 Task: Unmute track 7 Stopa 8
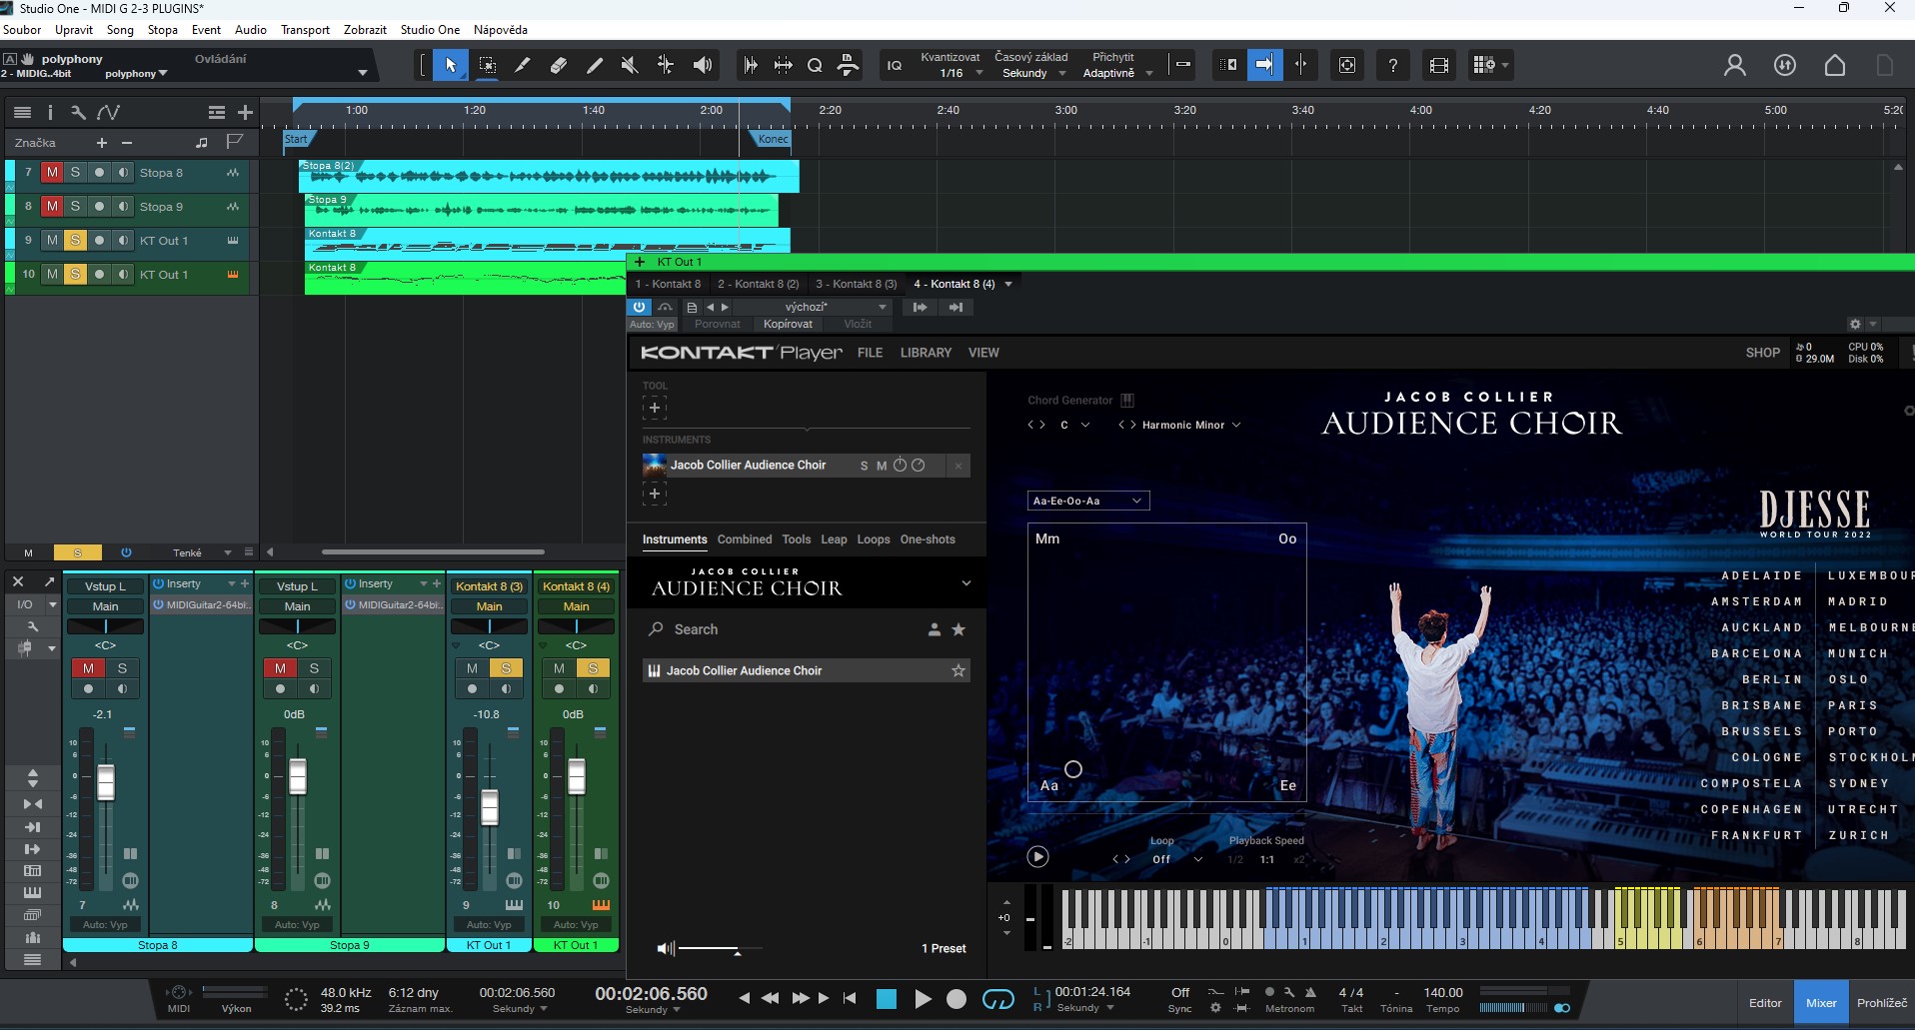(52, 173)
